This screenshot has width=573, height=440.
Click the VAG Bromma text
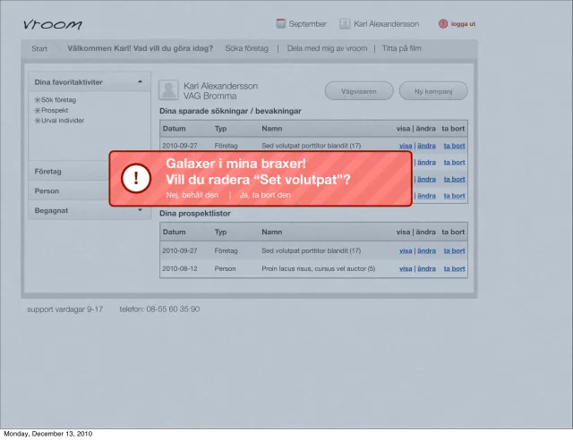tap(210, 96)
